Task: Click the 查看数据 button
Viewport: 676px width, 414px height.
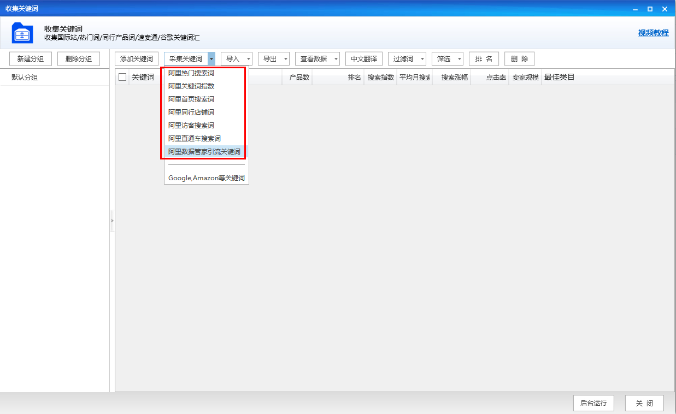Action: (314, 59)
